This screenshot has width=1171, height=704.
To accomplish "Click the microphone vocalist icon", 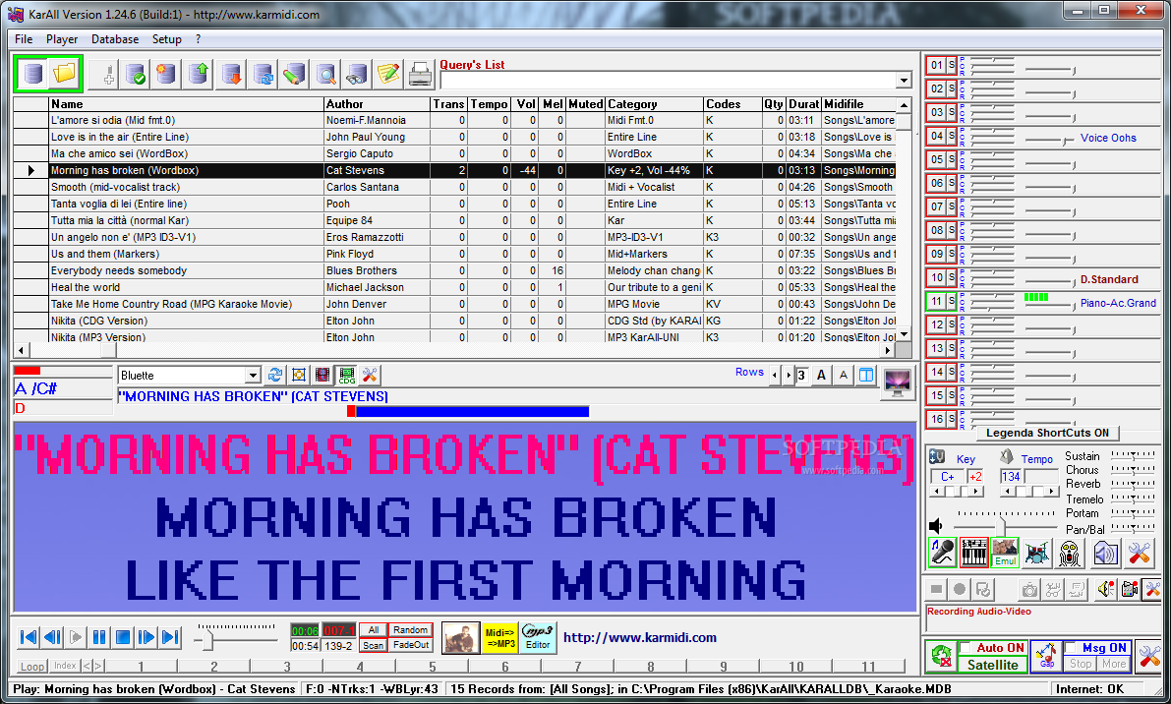I will (943, 552).
